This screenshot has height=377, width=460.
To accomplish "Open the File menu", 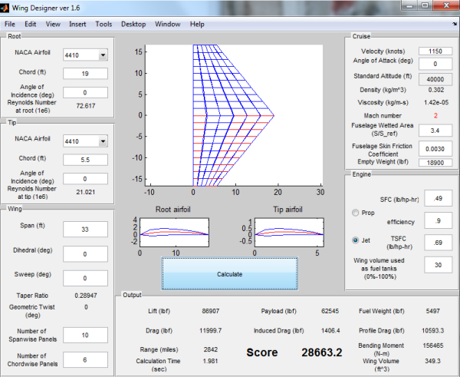I will (x=10, y=24).
